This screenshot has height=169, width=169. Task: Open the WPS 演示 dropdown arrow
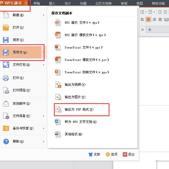pyautogui.click(x=26, y=3)
